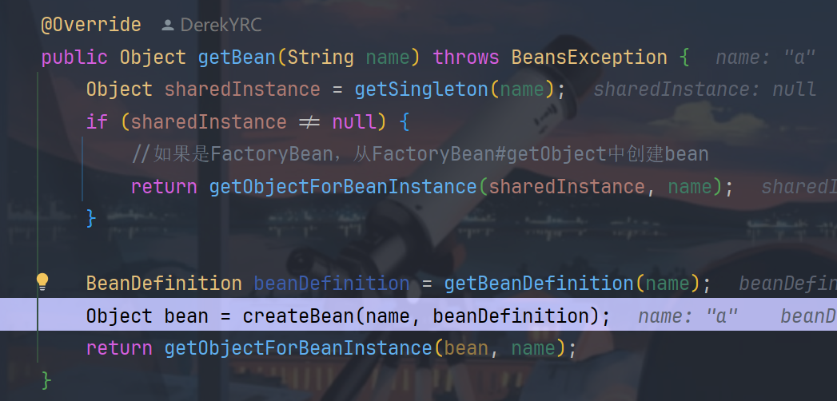Click 'String' parameter type in getBean
837x401 pixels.
tap(321, 58)
